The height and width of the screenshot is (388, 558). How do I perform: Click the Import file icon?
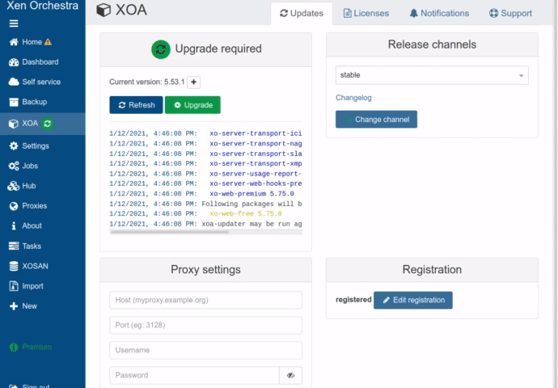click(x=14, y=286)
